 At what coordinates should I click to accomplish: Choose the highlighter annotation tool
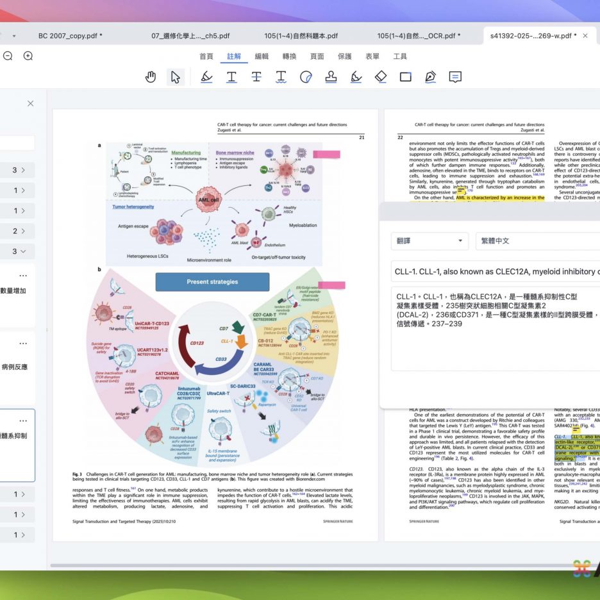pyautogui.click(x=206, y=78)
